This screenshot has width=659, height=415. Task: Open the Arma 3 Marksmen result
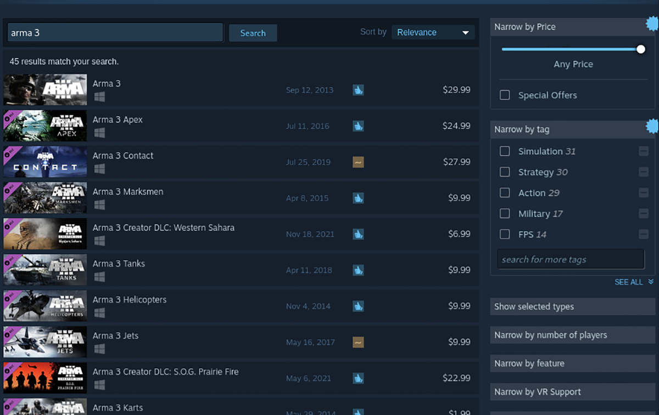point(241,198)
